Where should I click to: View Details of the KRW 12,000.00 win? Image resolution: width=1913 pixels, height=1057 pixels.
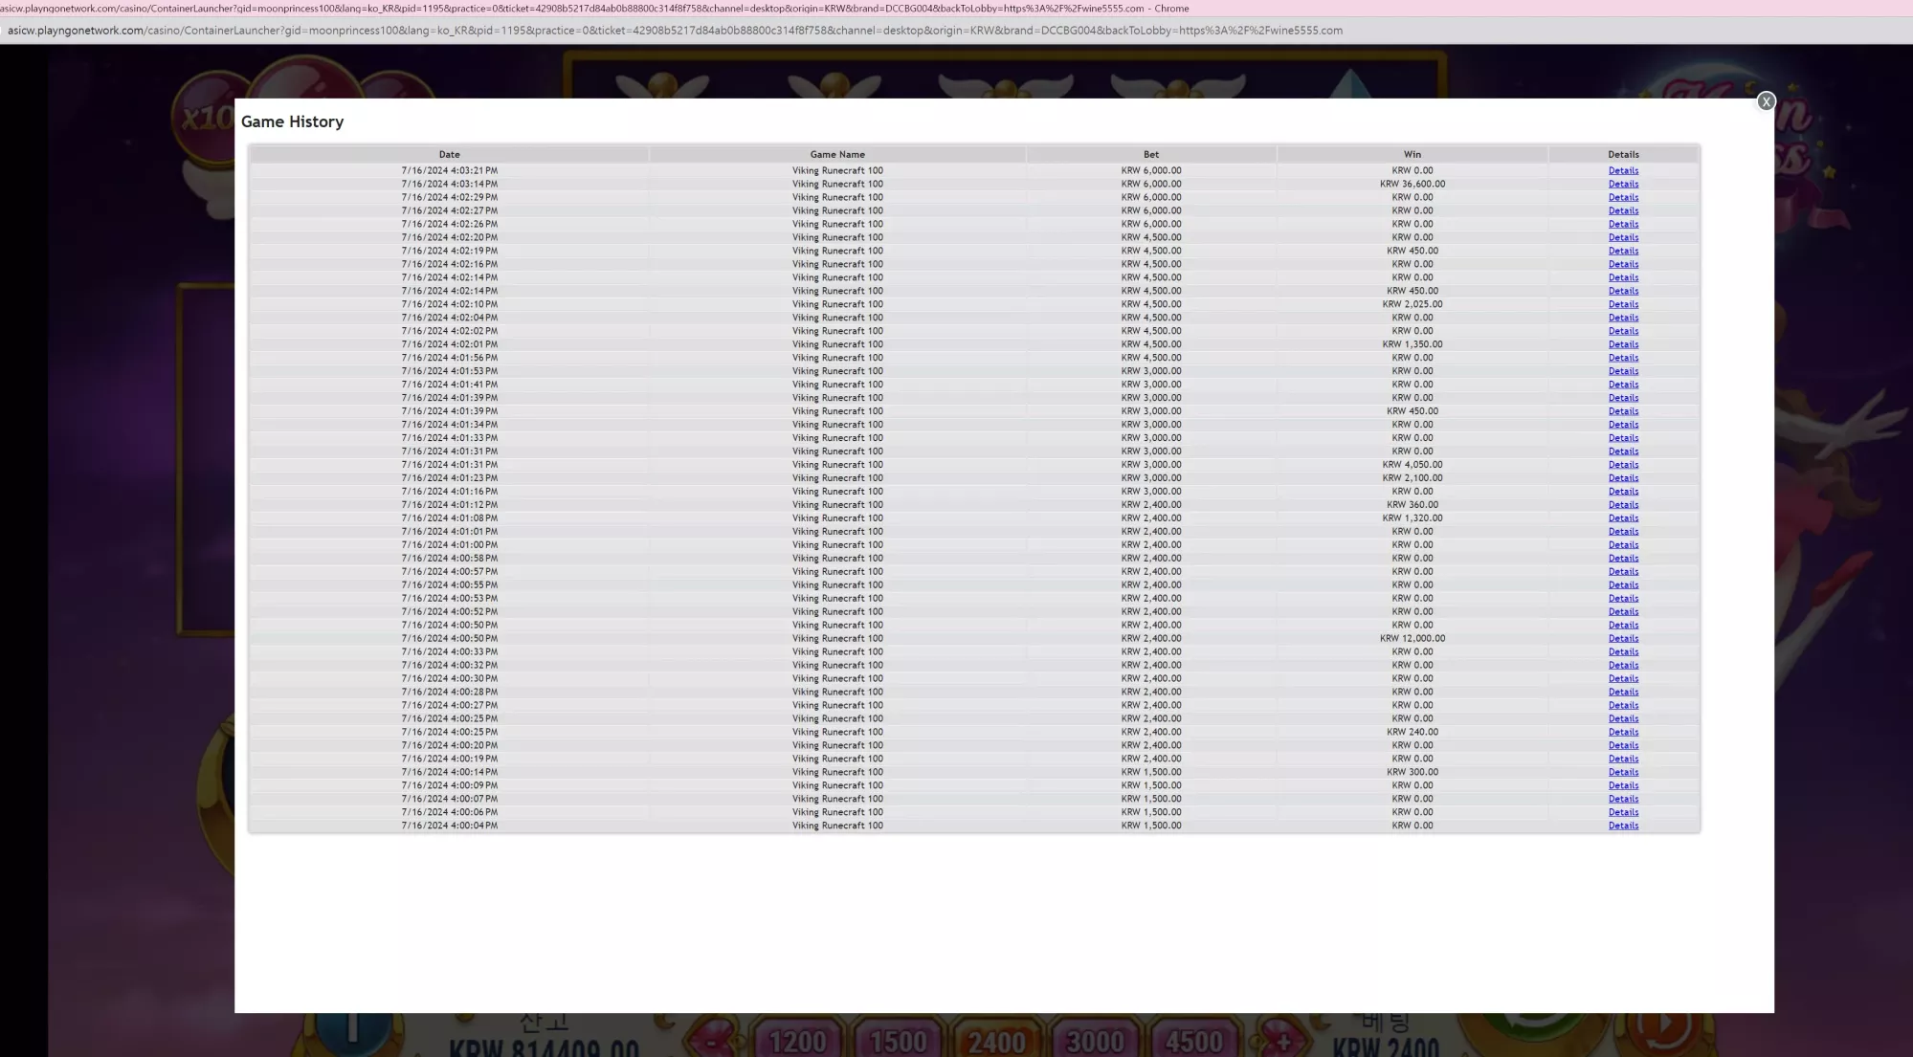click(1623, 639)
